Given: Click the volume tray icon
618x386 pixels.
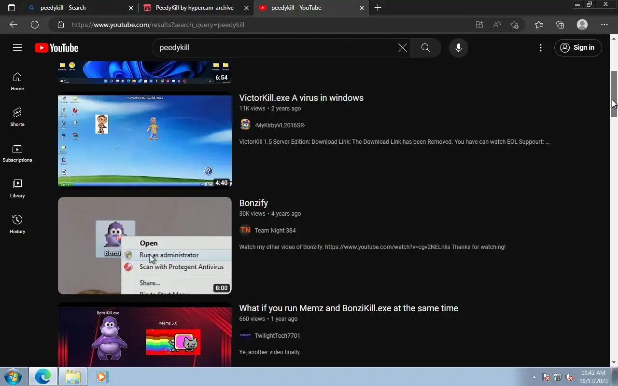Looking at the screenshot, I should click(x=569, y=377).
